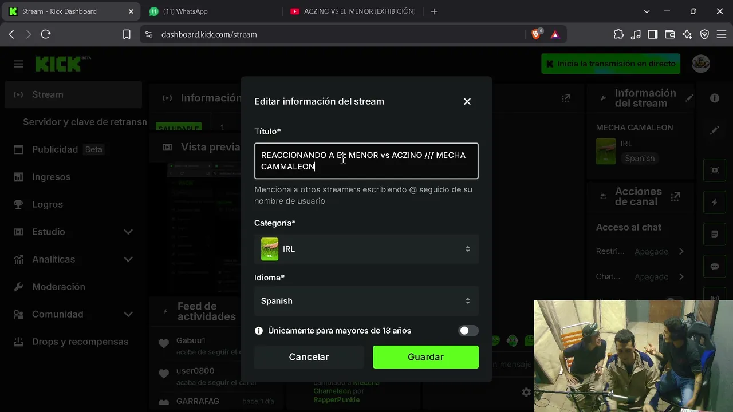
Task: Close the Stream - Kick Dashboard tab
Action: [x=131, y=11]
